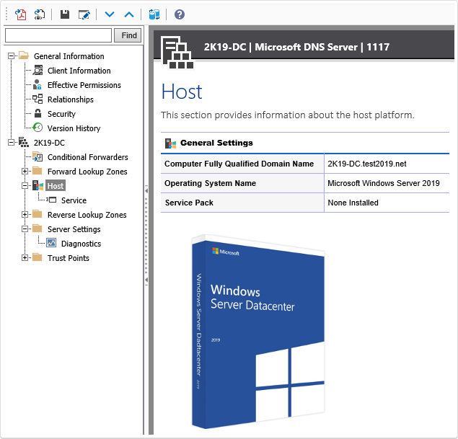This screenshot has height=439, width=458.
Task: Open Diagnostics tree item
Action: tap(81, 244)
